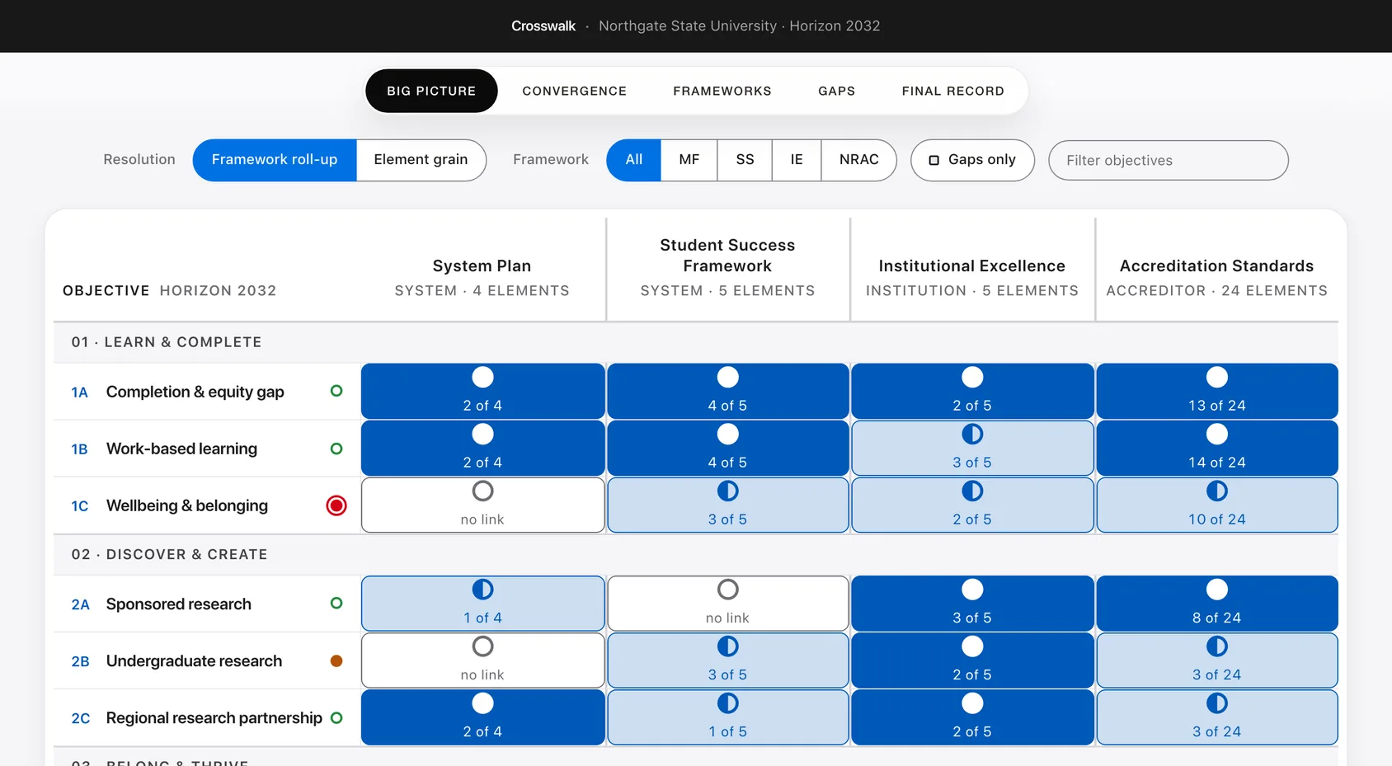This screenshot has height=766, width=1392.
Task: Open the 2B Undergraduate research objective
Action: pyautogui.click(x=206, y=660)
